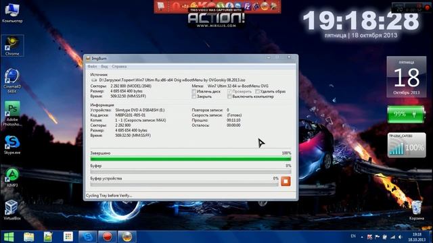Click the Буфер устройства progress bar
The height and width of the screenshot is (243, 433).
[184, 184]
